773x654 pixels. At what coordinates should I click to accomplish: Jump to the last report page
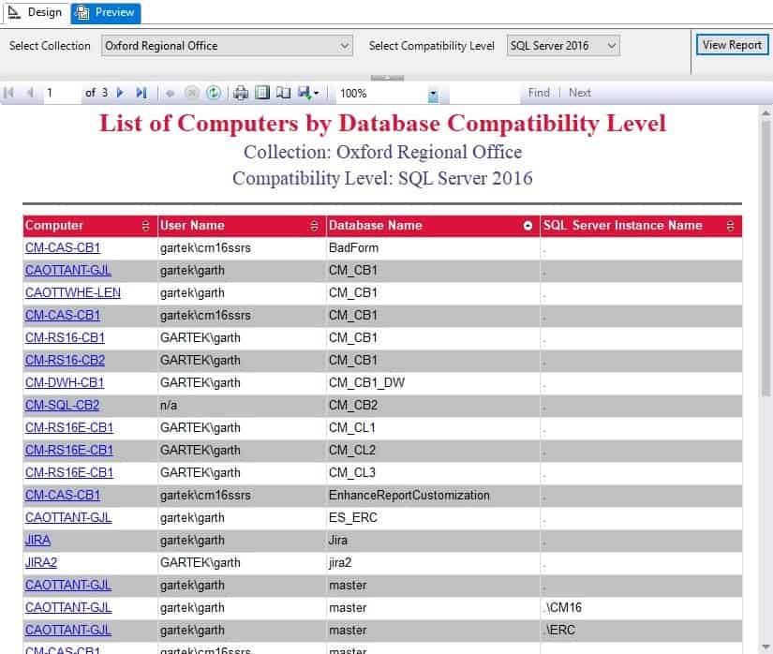pyautogui.click(x=141, y=93)
